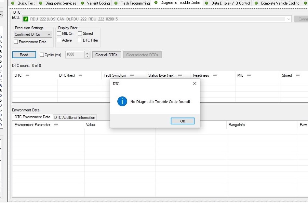Click the blue info icon in the DTC dialog
The width and height of the screenshot is (308, 203).
click(x=122, y=101)
